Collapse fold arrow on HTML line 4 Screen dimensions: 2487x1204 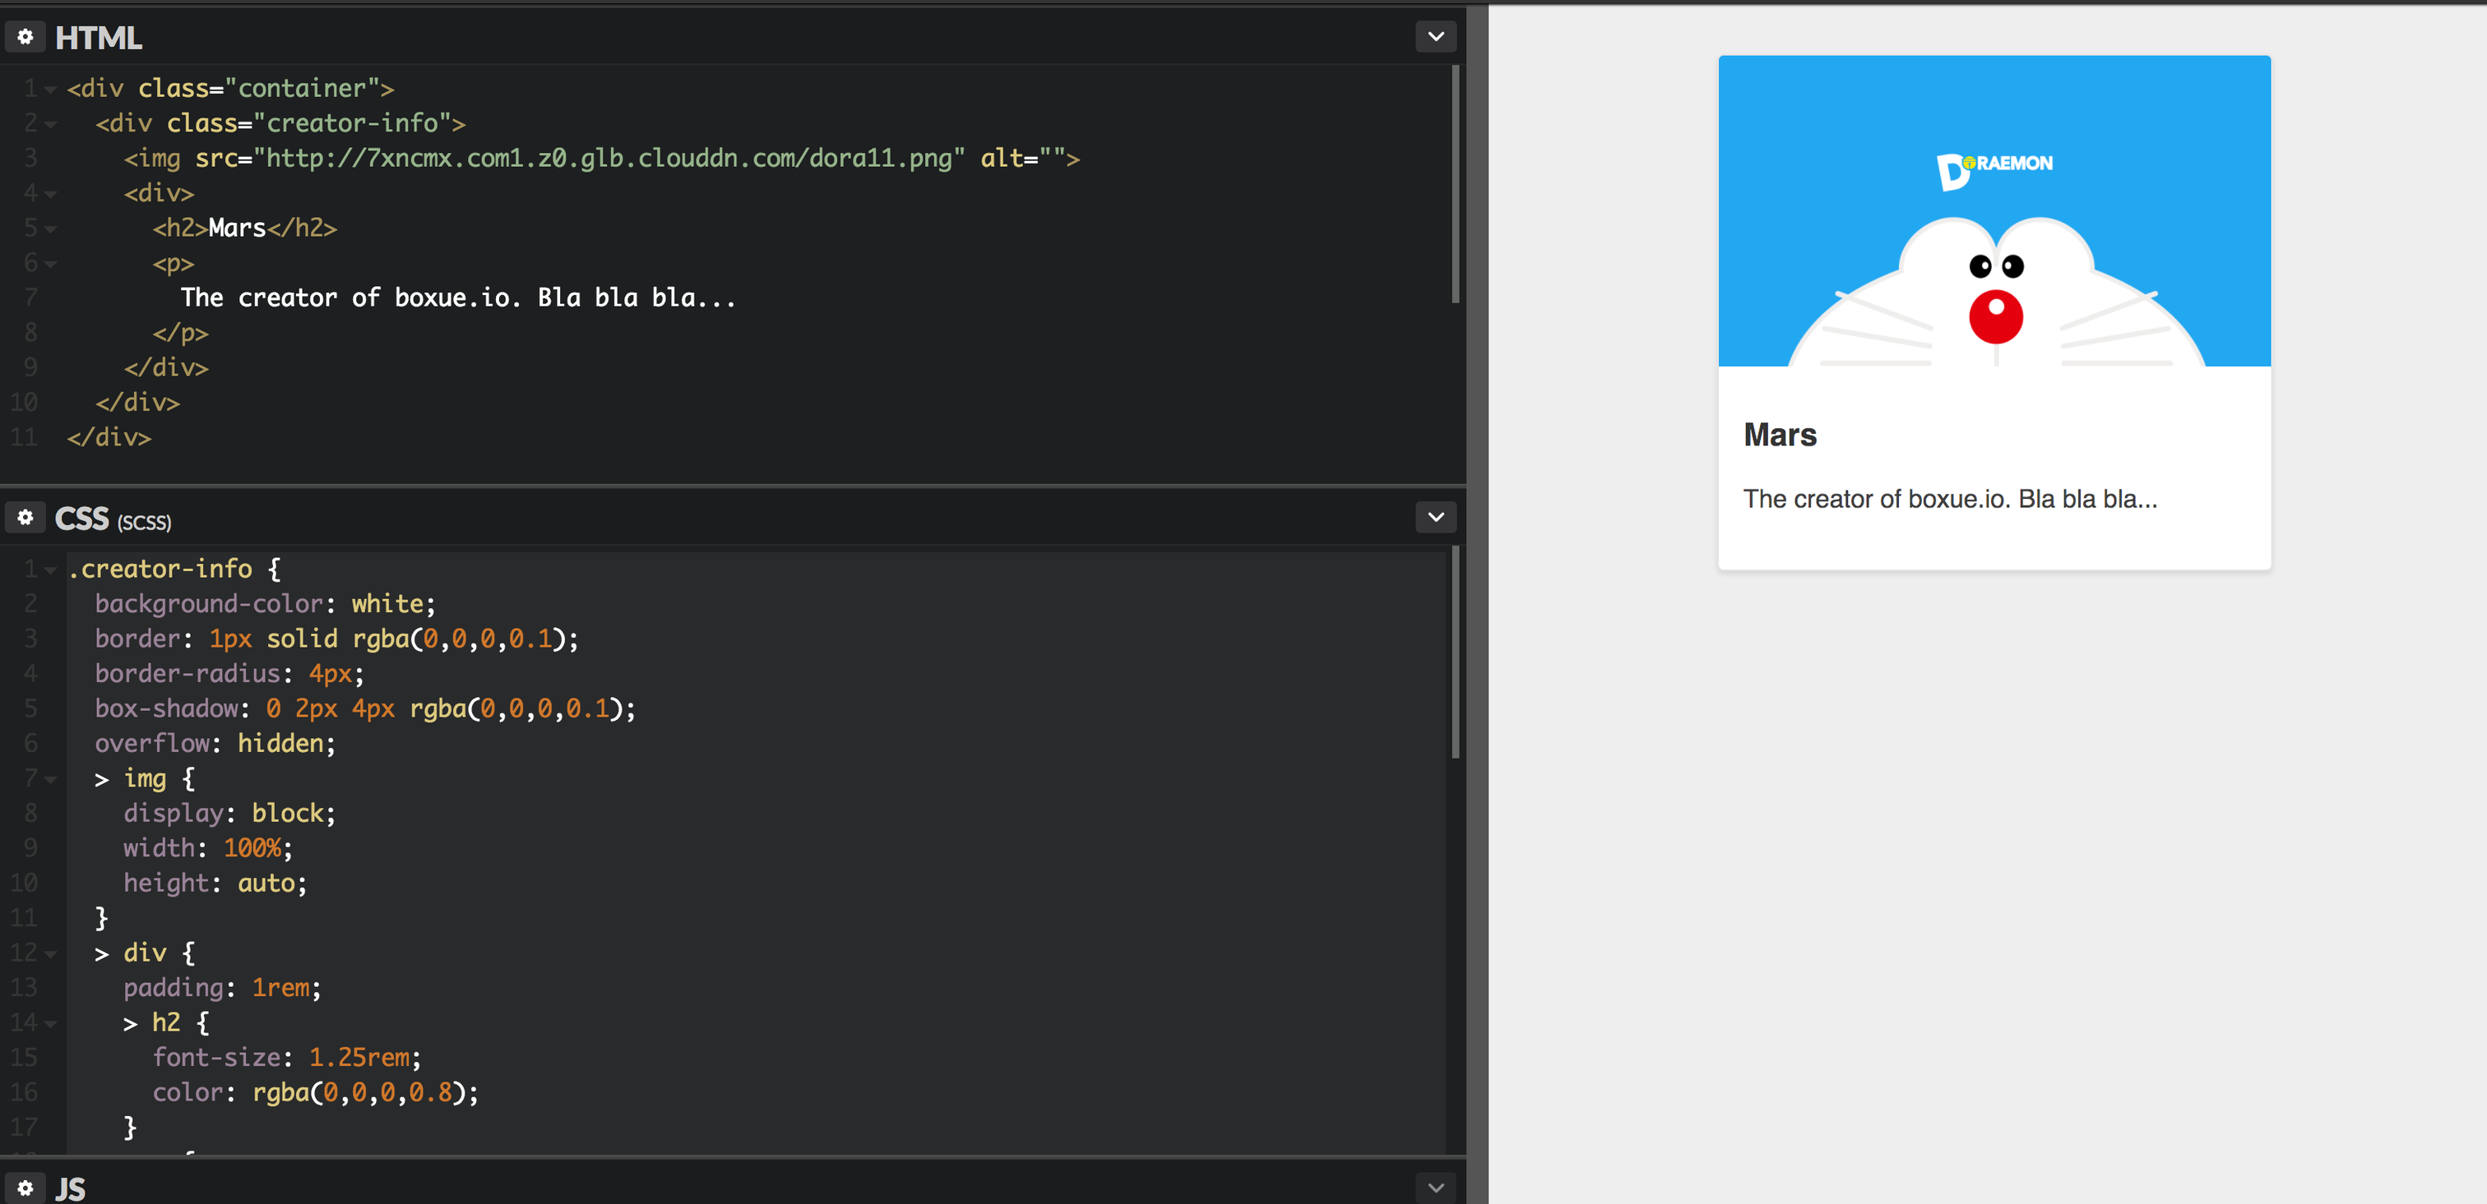(x=50, y=194)
